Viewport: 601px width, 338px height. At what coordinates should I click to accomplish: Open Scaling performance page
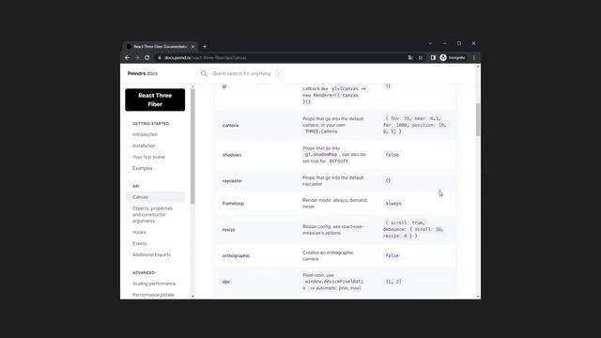(x=154, y=284)
